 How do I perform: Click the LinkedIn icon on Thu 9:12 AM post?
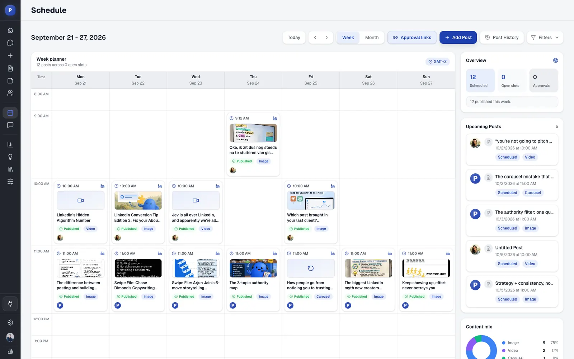coord(275,118)
